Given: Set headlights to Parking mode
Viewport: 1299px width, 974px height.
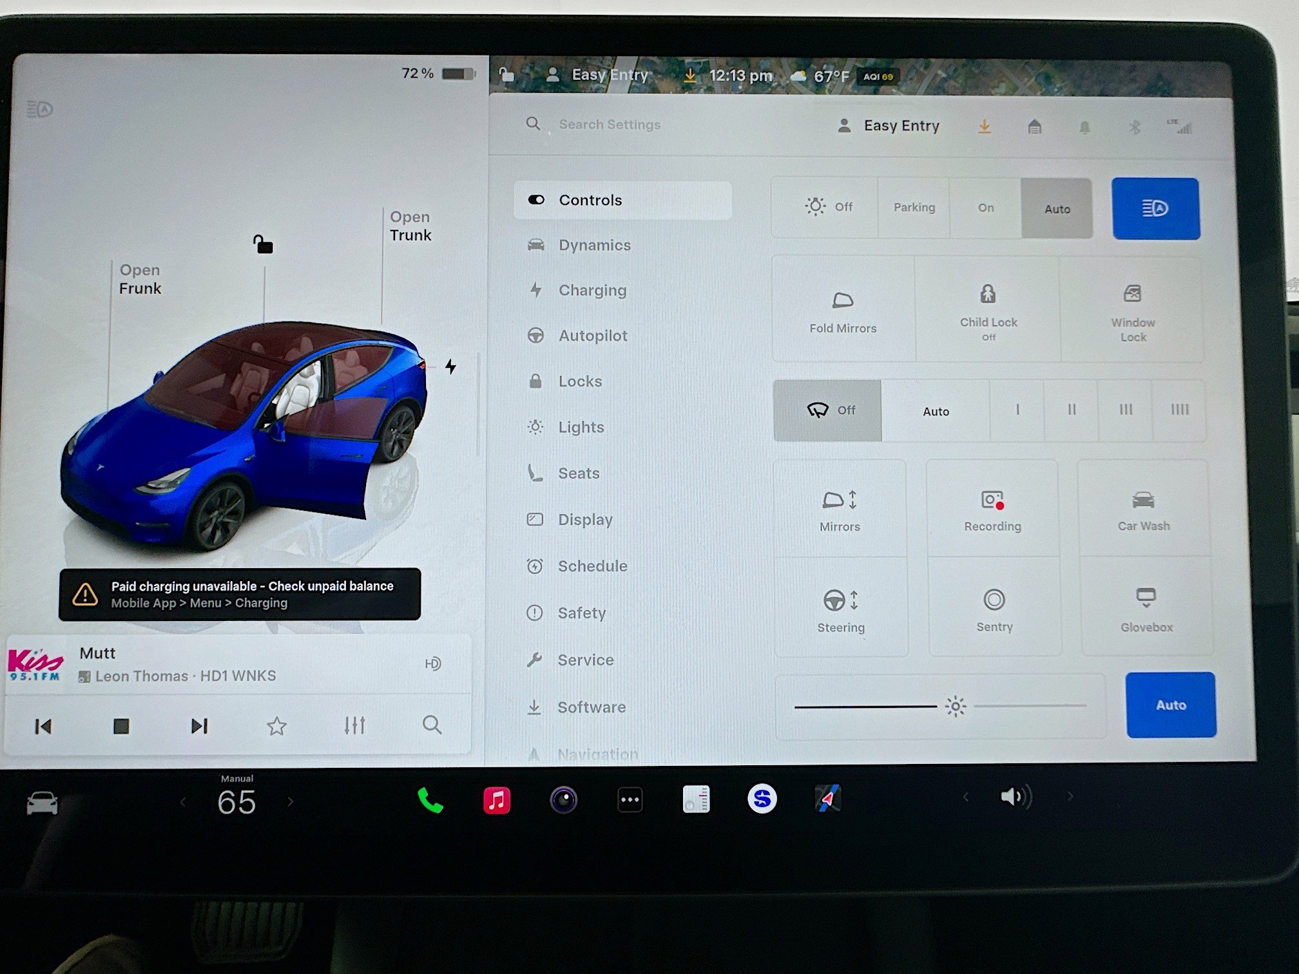Looking at the screenshot, I should coord(914,207).
